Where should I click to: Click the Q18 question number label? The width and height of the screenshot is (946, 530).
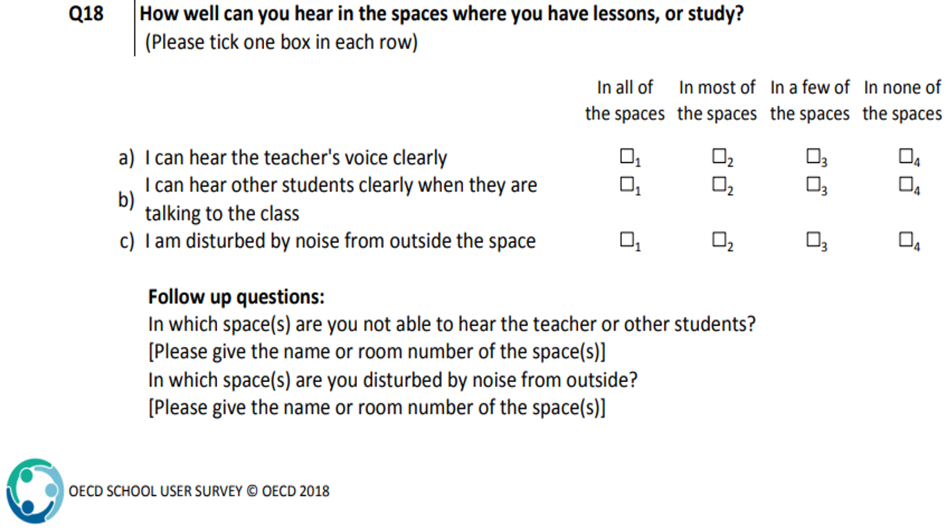pyautogui.click(x=86, y=14)
